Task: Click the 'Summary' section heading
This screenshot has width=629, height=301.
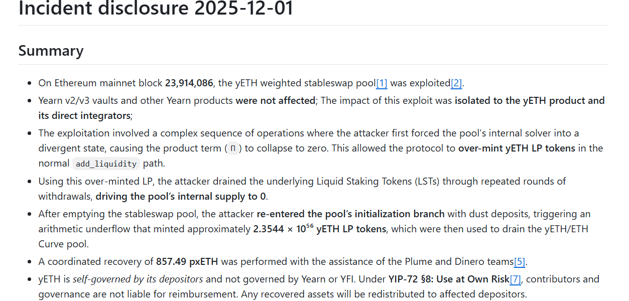Action: tap(51, 51)
